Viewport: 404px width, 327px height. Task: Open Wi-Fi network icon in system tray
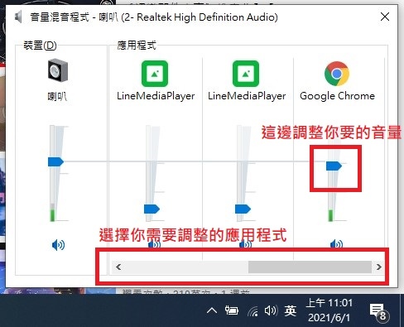pyautogui.click(x=252, y=311)
